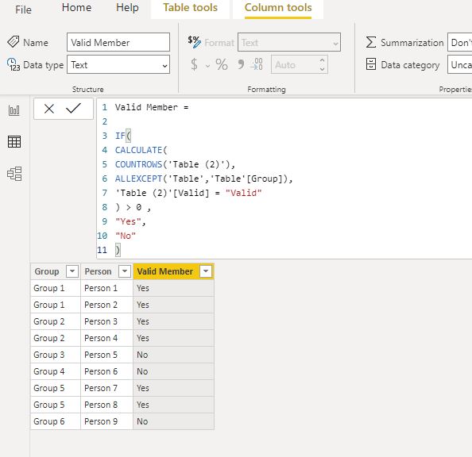Viewport: 472px width, 457px height.
Task: Click the Person 1 cell
Action: 106,288
